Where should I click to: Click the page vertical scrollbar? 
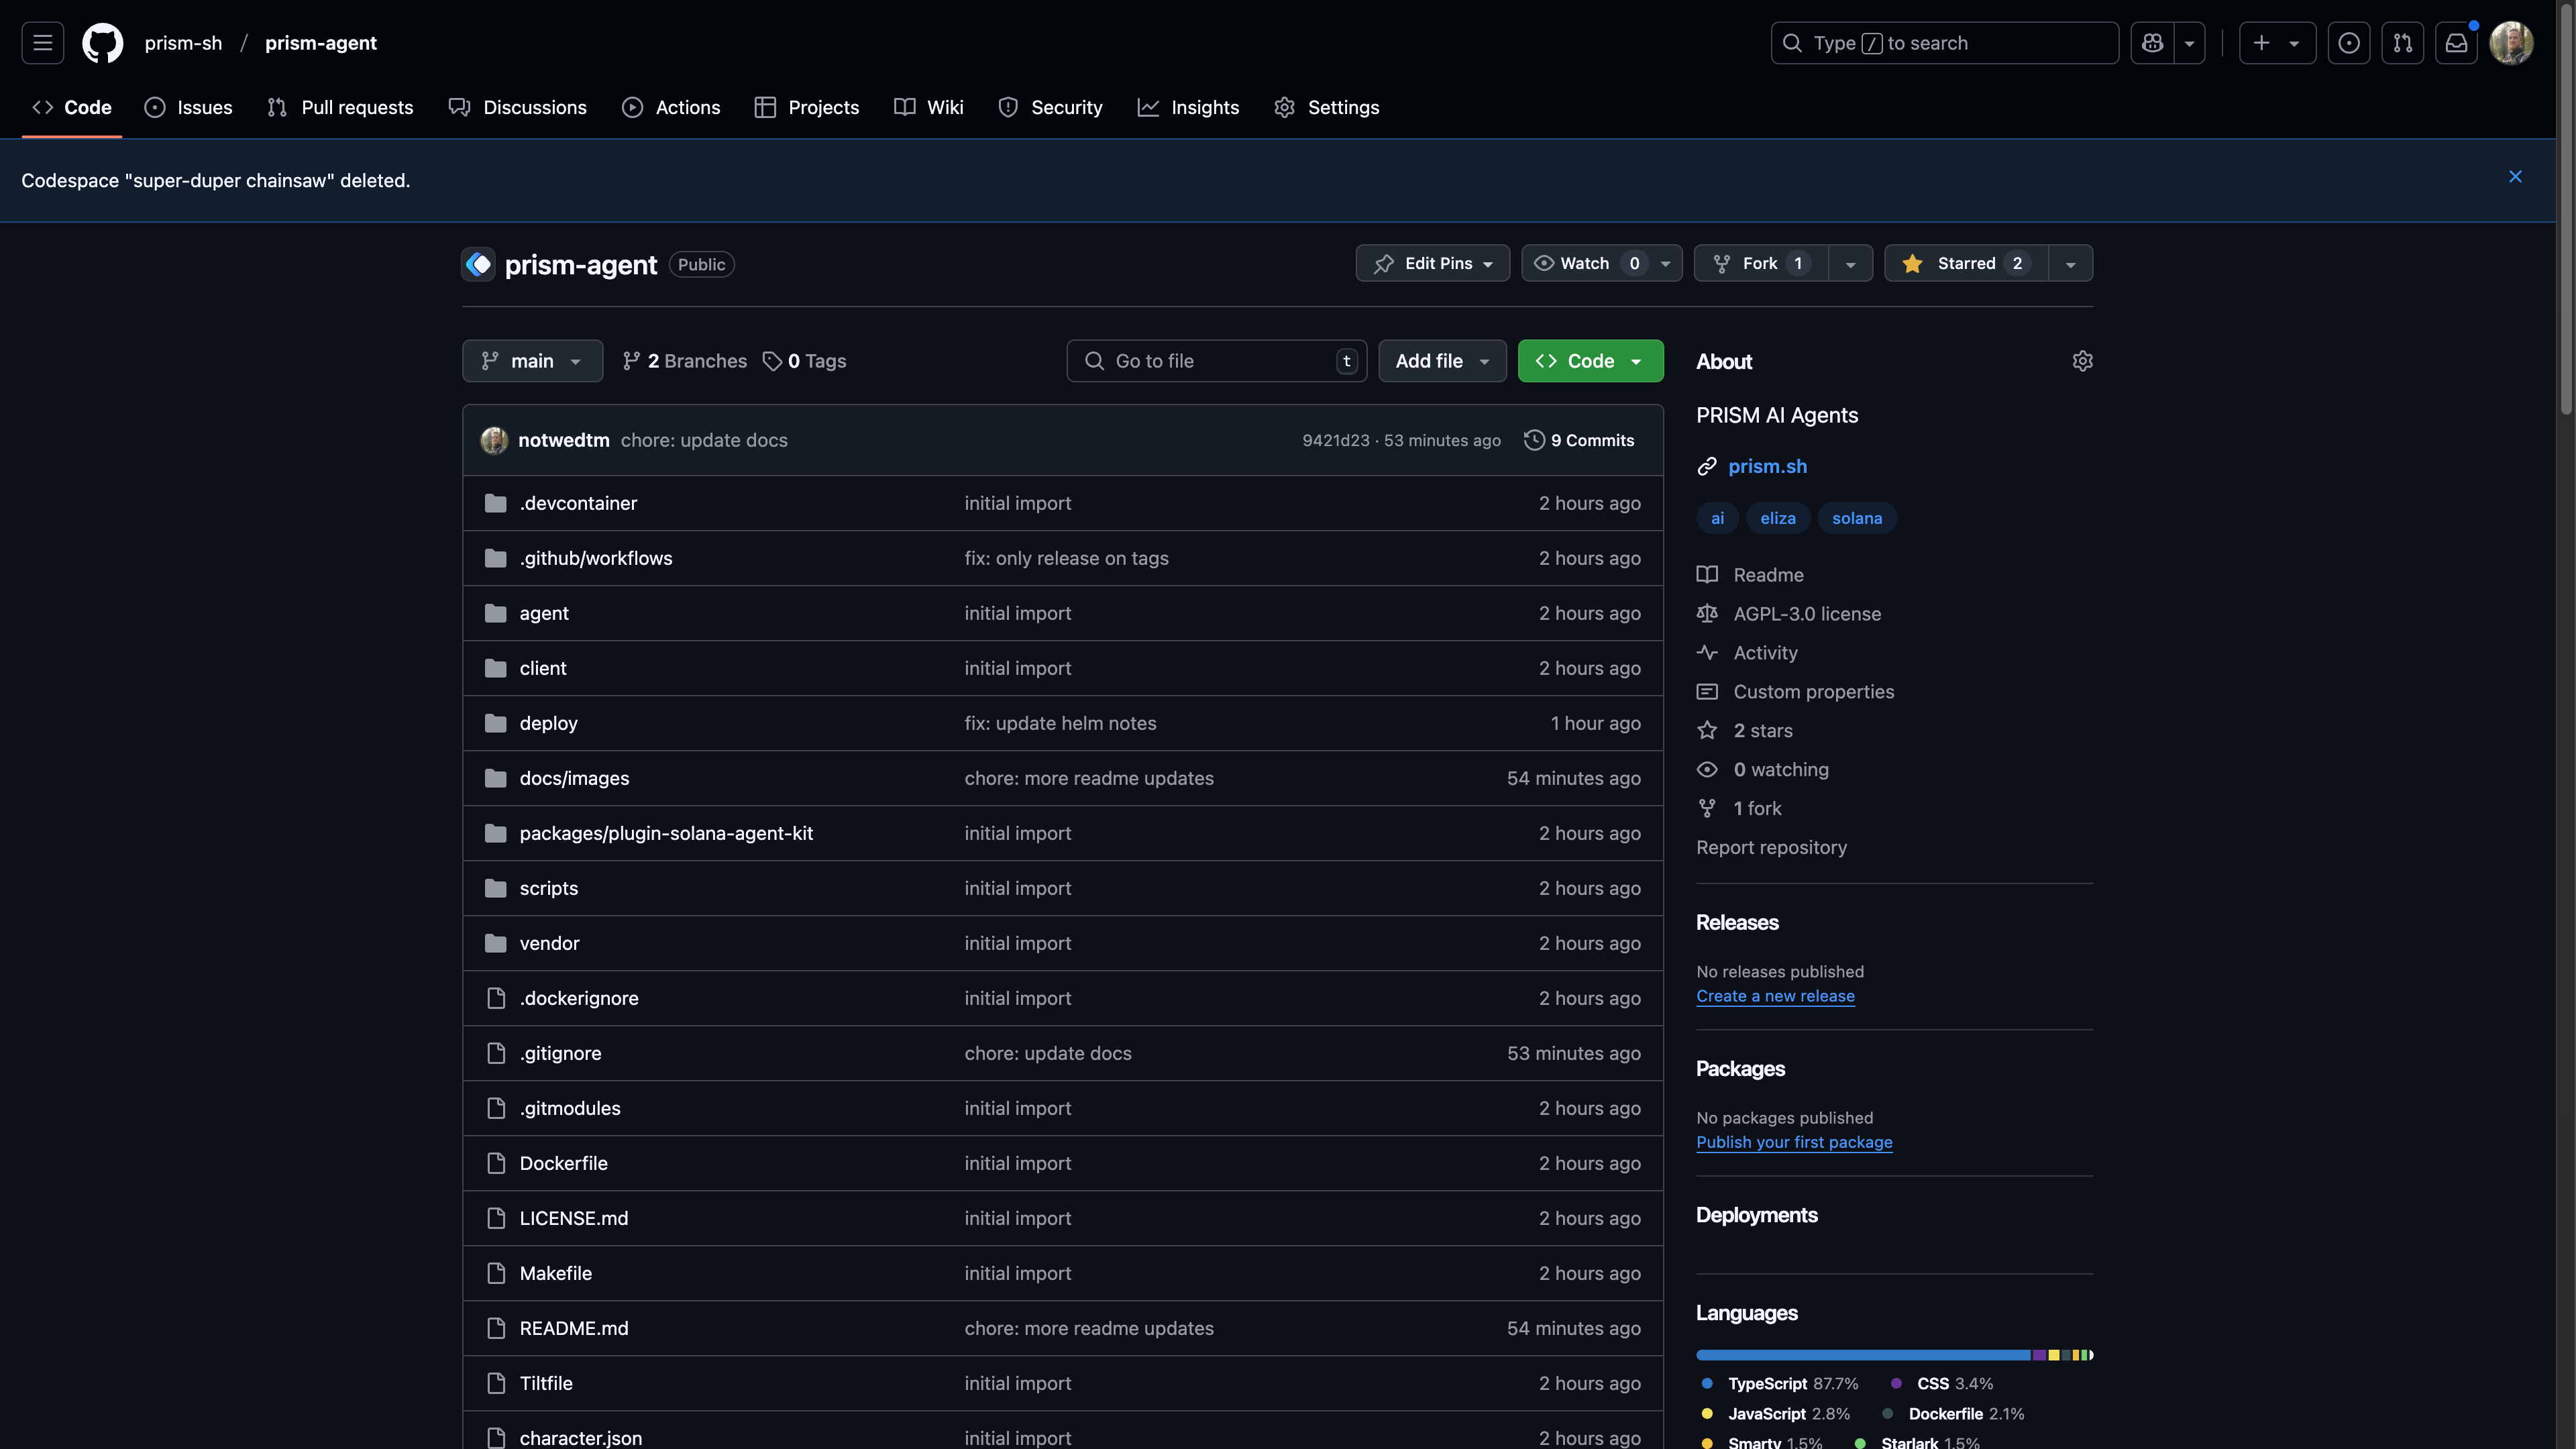2566,210
